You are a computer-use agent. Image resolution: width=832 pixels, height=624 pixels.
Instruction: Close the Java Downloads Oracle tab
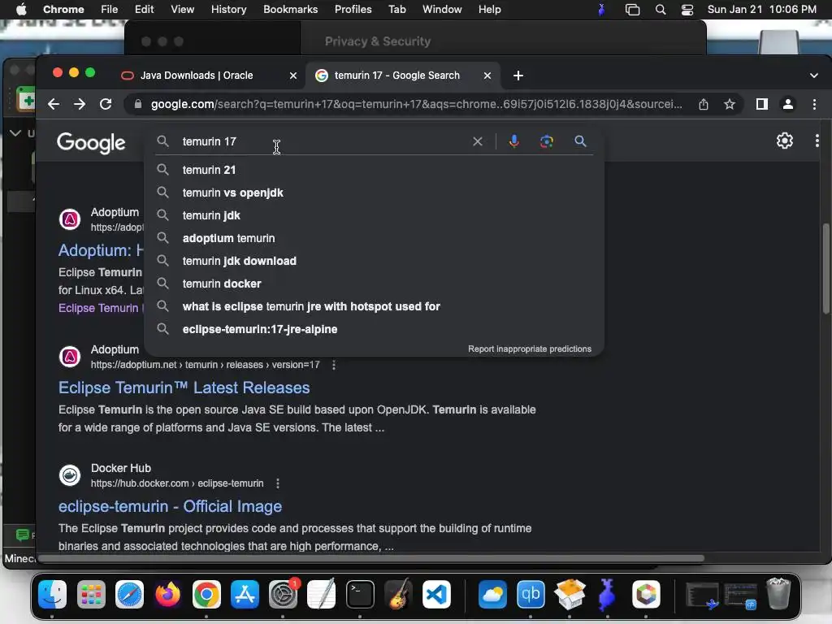[292, 76]
